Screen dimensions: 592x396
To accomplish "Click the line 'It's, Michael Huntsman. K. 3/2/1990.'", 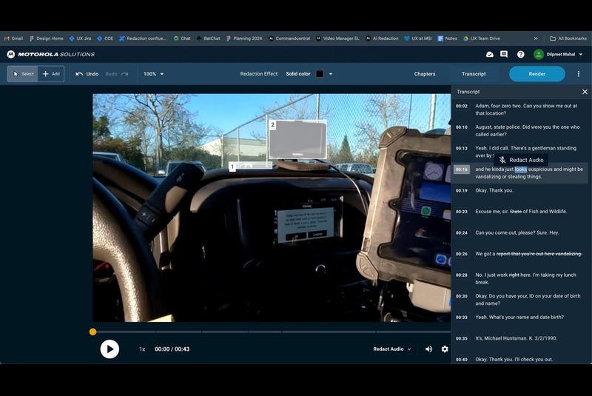I will coord(516,338).
